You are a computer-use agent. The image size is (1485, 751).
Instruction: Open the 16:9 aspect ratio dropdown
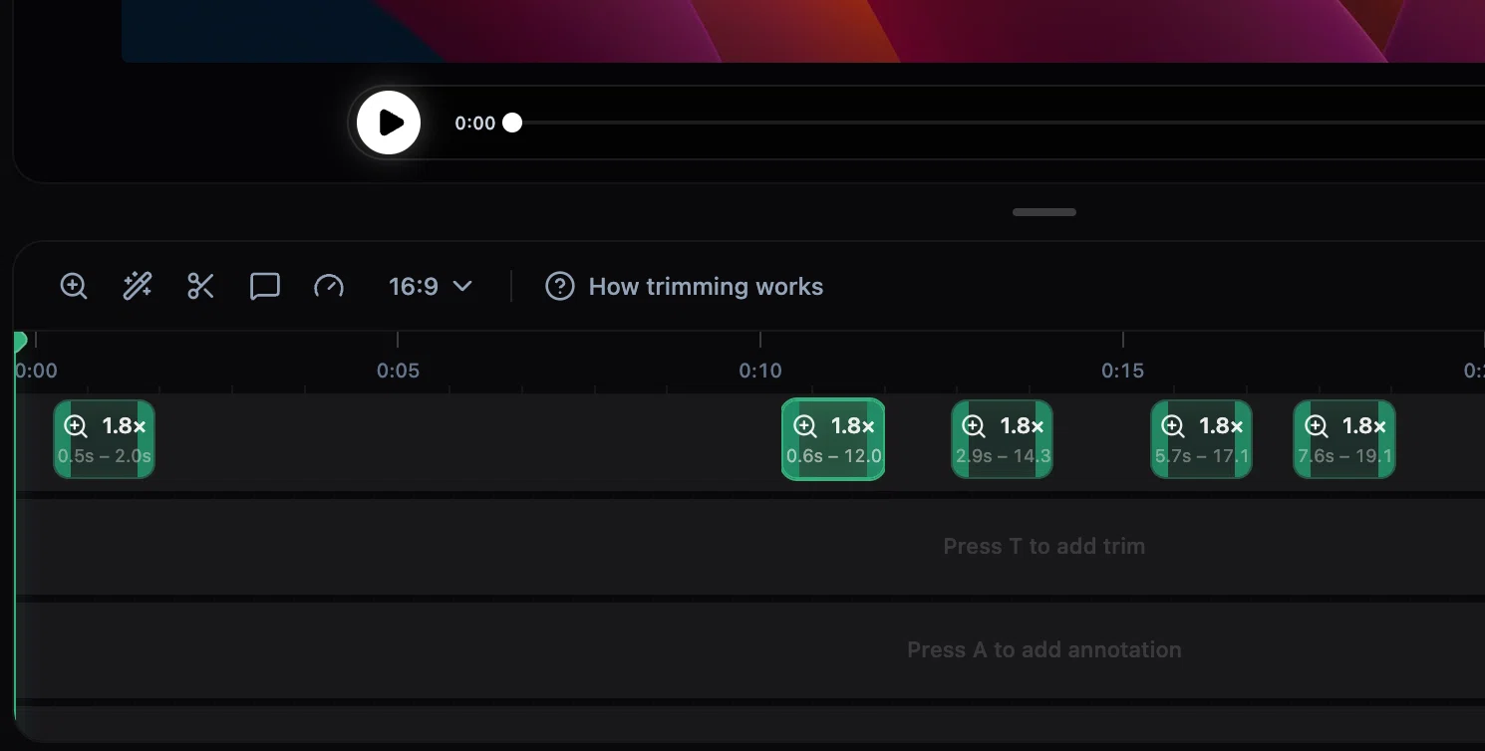[431, 287]
